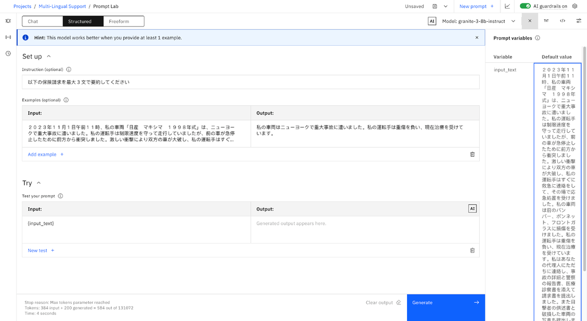This screenshot has width=587, height=321.
Task: Switch to the Structured tab
Action: [x=83, y=21]
